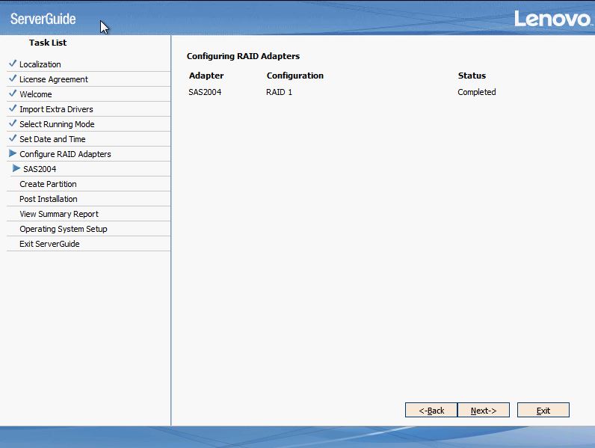Image resolution: width=595 pixels, height=448 pixels.
Task: Click the checkmark next to Welcome
Action: [x=13, y=93]
